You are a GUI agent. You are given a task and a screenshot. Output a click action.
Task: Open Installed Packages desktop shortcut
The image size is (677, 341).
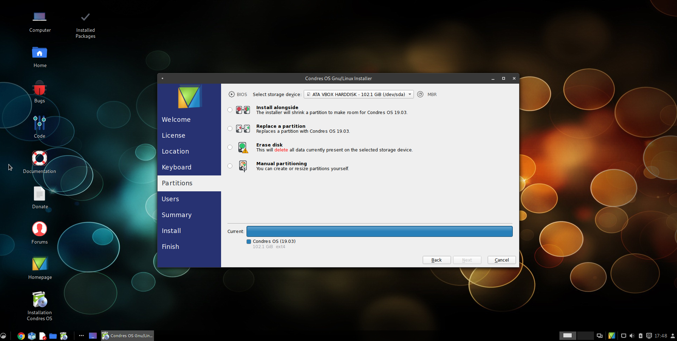[85, 17]
